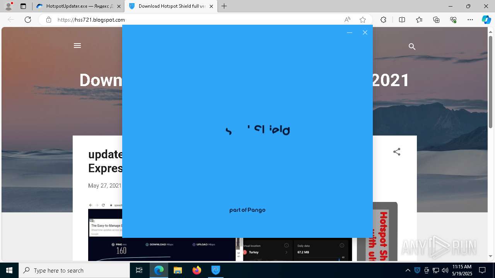The height and width of the screenshot is (278, 495).
Task: Click the May 27, 2021 post date
Action: click(x=105, y=186)
